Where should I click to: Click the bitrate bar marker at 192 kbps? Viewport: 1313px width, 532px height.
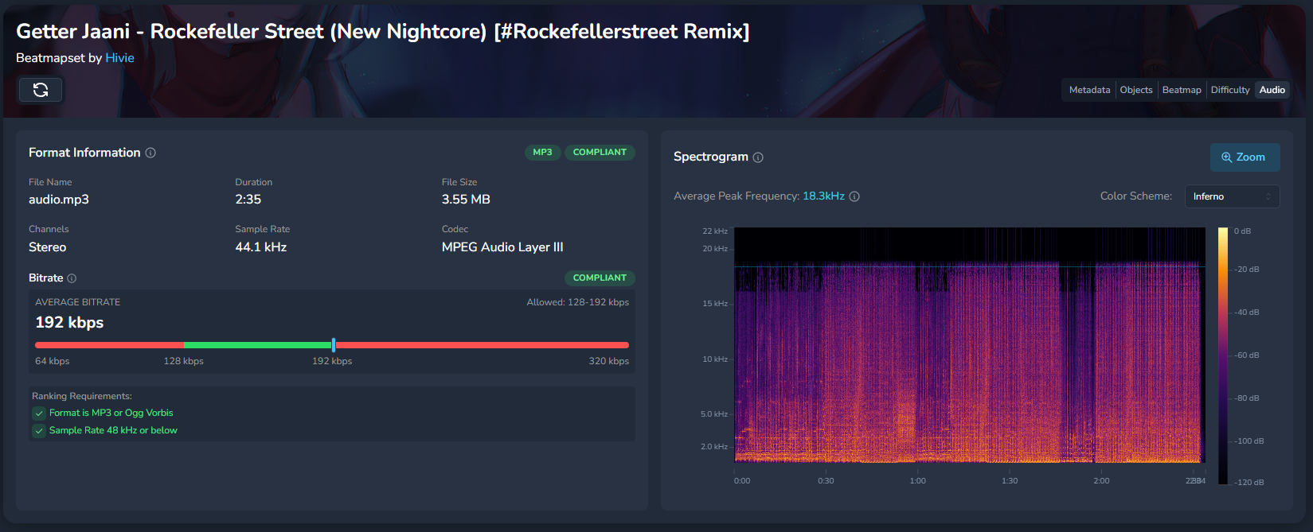pos(334,345)
